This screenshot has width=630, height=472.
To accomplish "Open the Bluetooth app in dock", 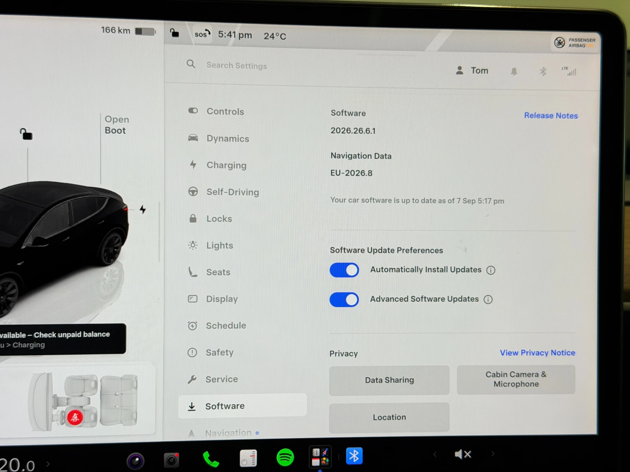I will (354, 456).
